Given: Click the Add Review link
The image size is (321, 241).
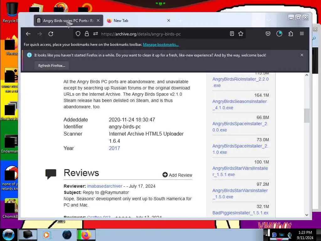Looking at the screenshot, I should 177,175.
